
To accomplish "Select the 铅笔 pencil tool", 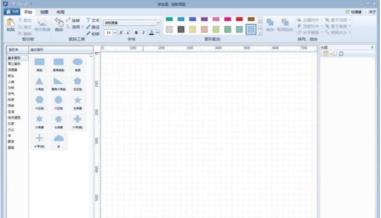I will pyautogui.click(x=93, y=33).
